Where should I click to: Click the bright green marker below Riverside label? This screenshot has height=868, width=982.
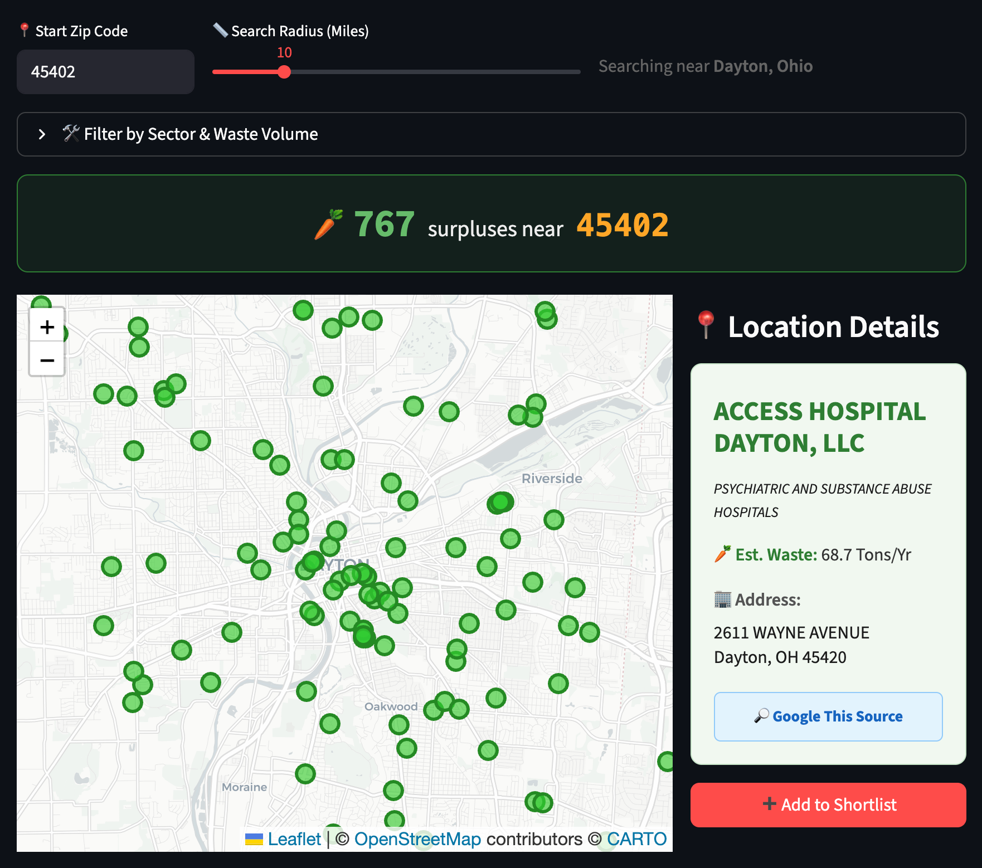pos(500,503)
